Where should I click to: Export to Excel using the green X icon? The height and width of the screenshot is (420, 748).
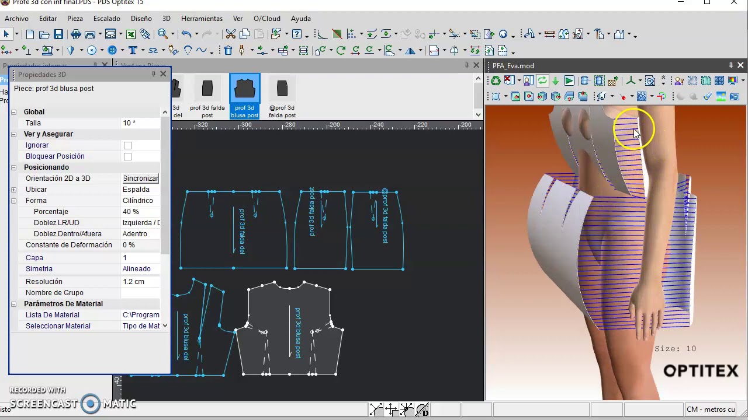[131, 34]
